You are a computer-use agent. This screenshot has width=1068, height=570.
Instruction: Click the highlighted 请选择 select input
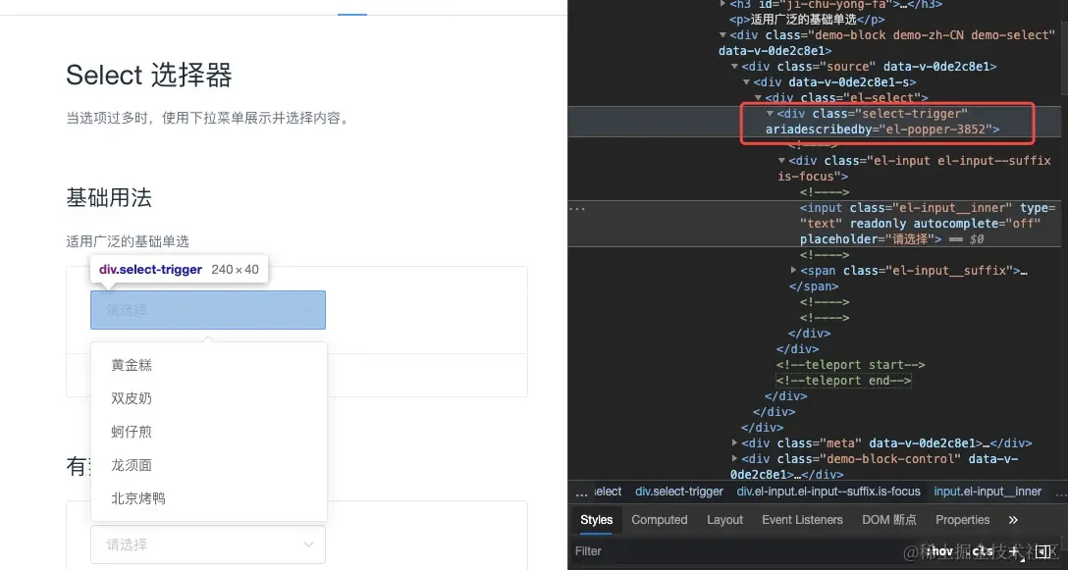208,310
